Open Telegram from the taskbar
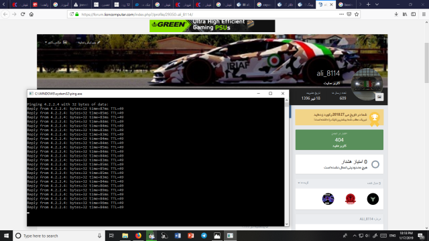This screenshot has width=429, height=241. (204, 236)
